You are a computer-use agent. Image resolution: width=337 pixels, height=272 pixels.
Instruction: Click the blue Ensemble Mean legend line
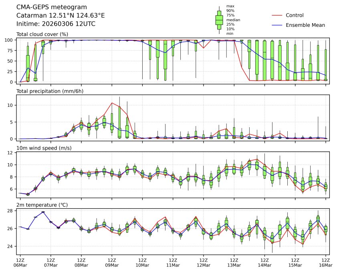click(278, 25)
